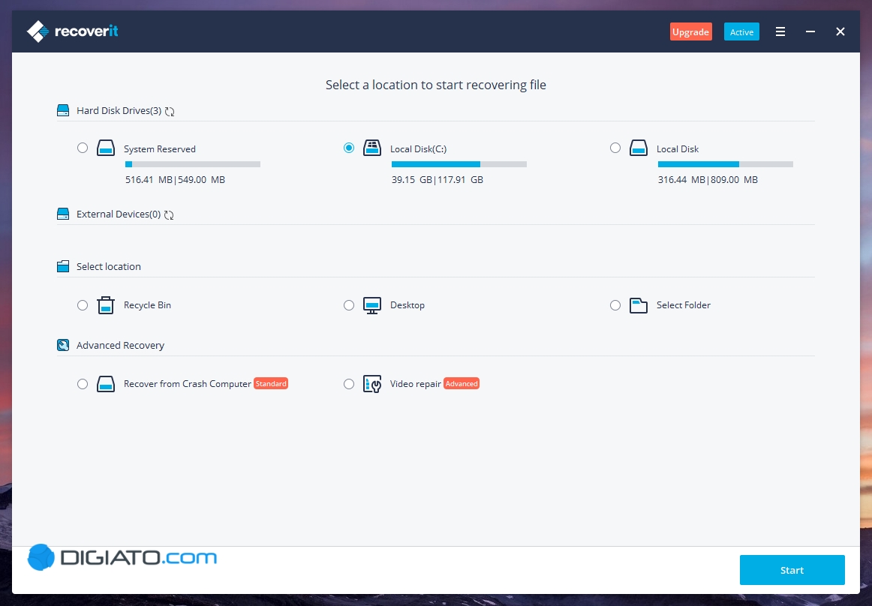The height and width of the screenshot is (606, 872).
Task: Click the "Recycle Bin" label
Action: (147, 305)
